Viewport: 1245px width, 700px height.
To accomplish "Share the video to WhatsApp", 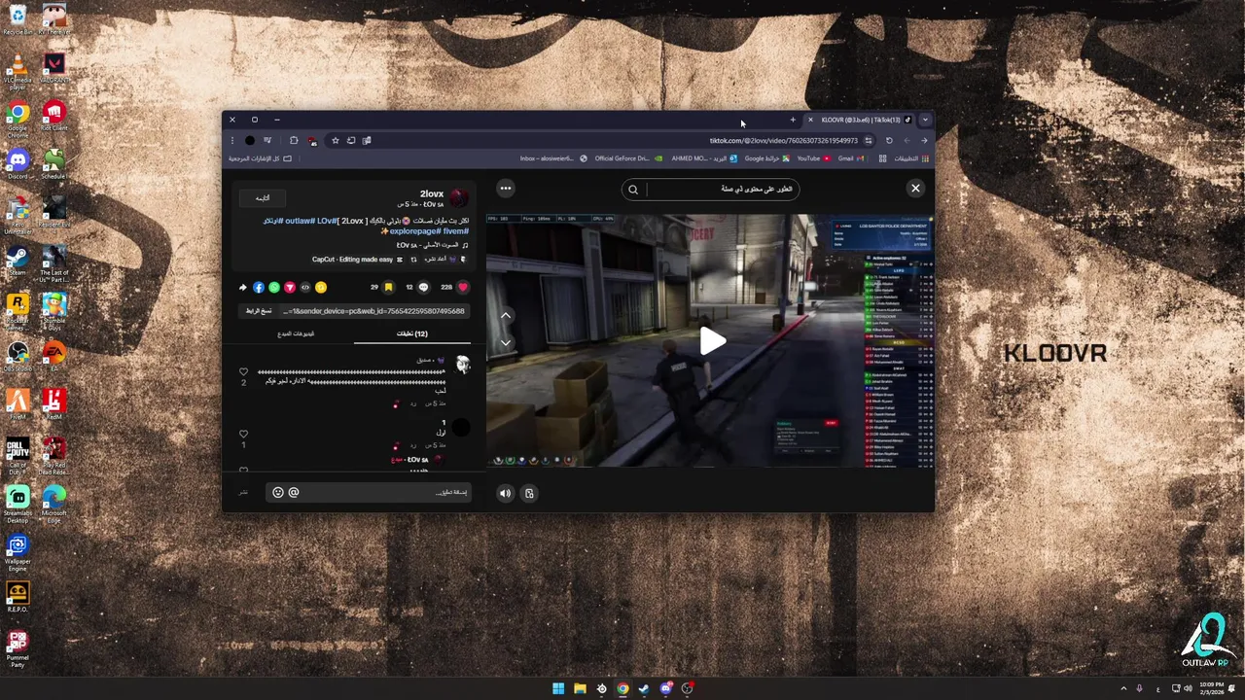I will tap(274, 287).
